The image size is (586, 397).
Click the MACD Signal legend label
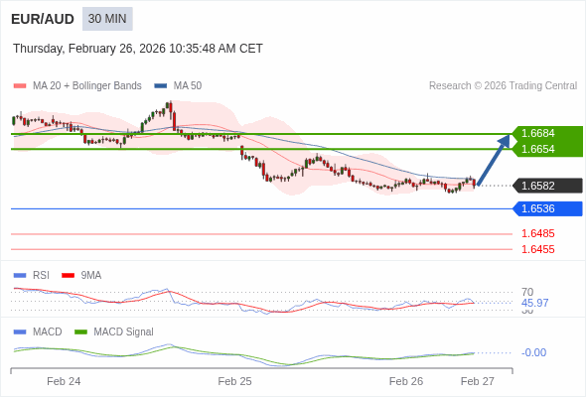point(124,332)
